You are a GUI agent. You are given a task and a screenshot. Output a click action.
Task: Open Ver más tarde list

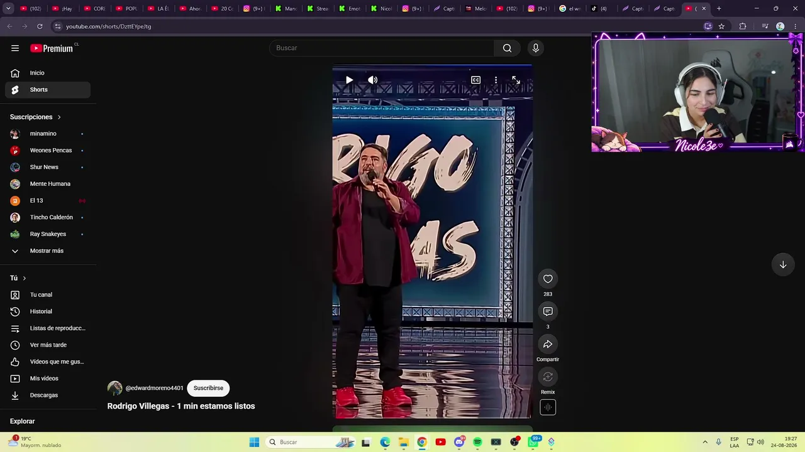pyautogui.click(x=48, y=345)
